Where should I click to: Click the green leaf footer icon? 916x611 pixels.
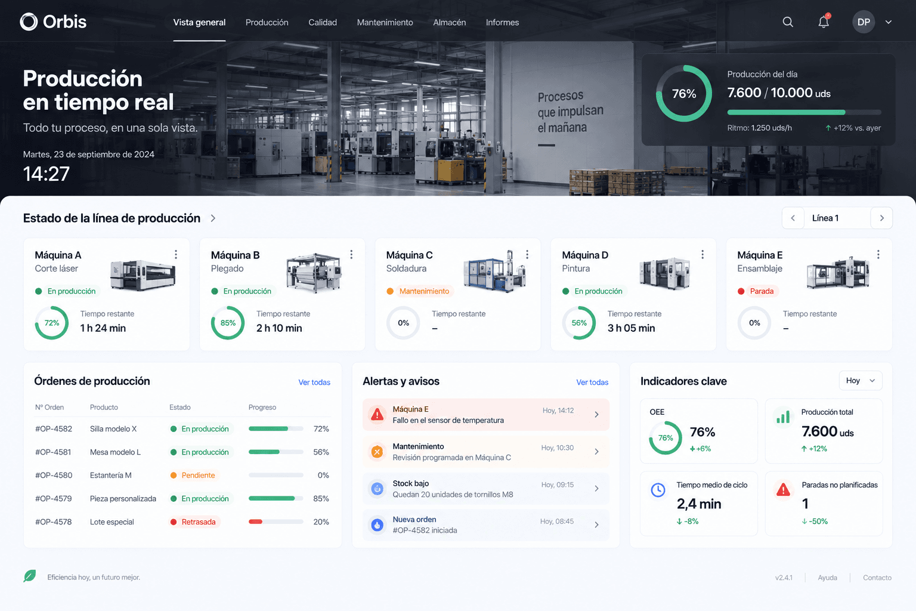(x=30, y=576)
